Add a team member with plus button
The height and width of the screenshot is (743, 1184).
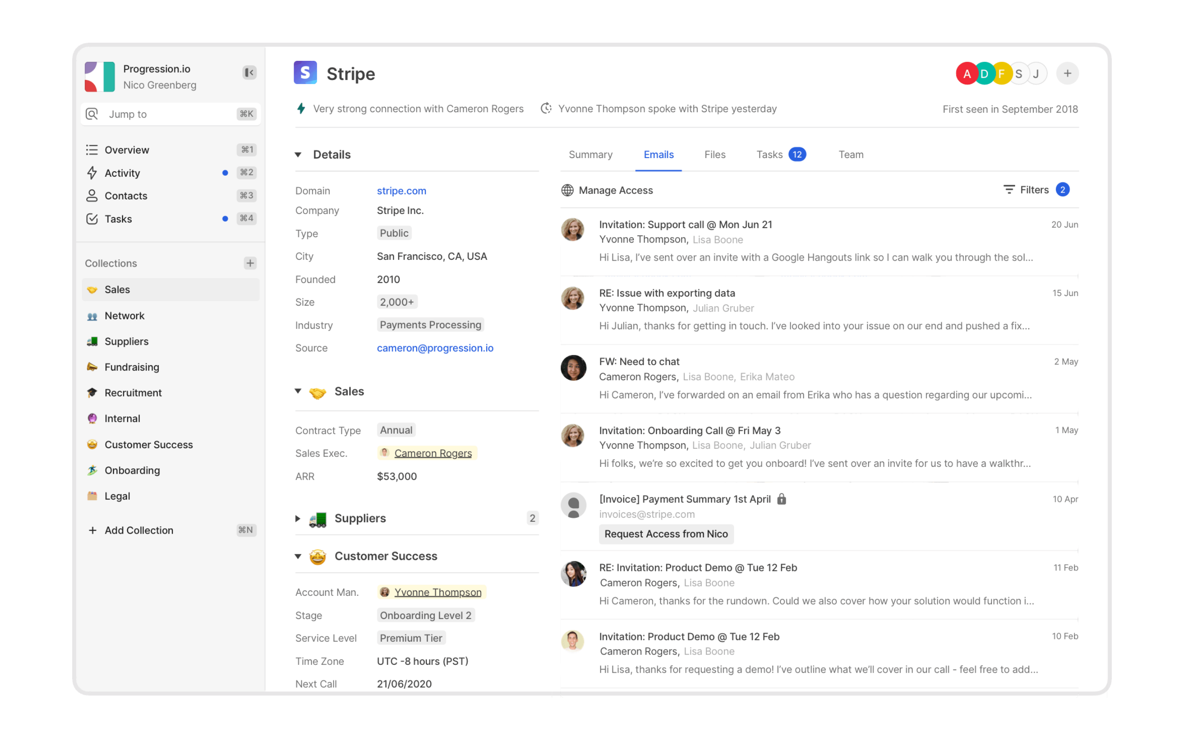point(1067,74)
